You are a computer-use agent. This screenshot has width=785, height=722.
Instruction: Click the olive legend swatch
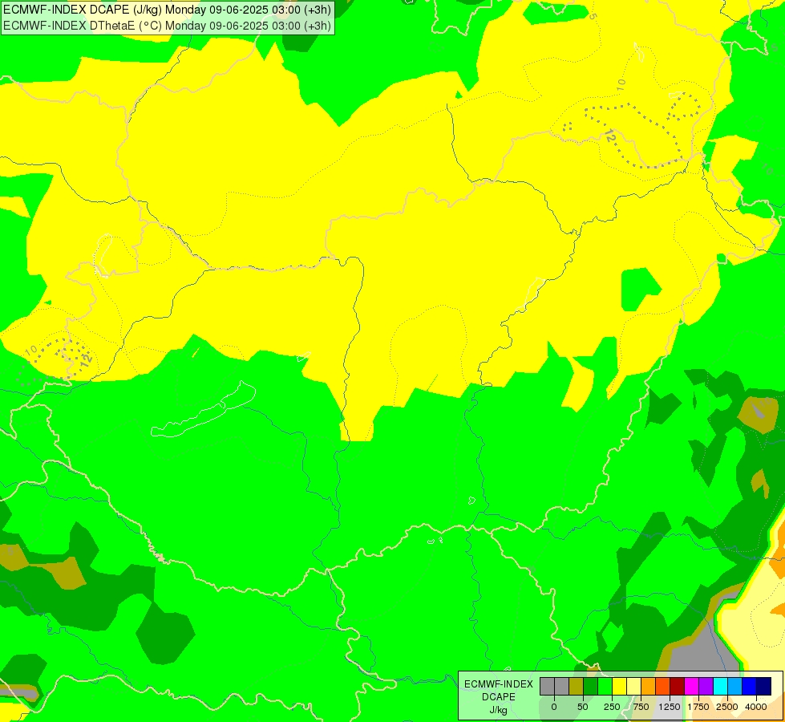[577, 686]
